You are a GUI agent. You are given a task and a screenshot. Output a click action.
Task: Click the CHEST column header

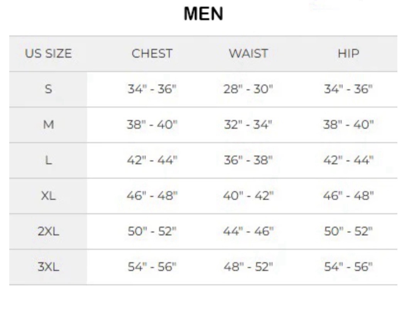pyautogui.click(x=152, y=54)
